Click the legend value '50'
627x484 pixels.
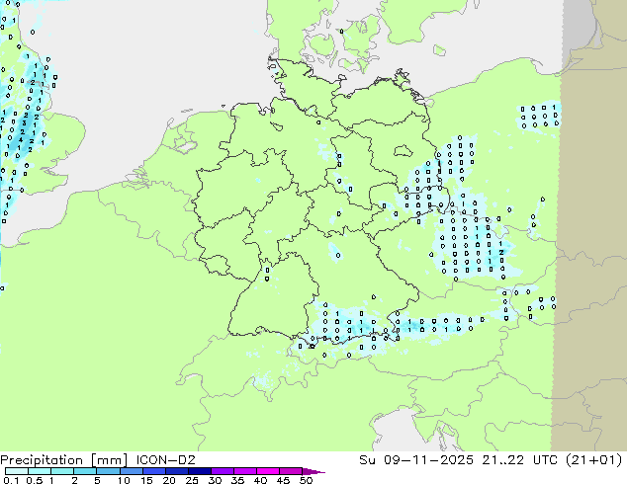coord(306,480)
